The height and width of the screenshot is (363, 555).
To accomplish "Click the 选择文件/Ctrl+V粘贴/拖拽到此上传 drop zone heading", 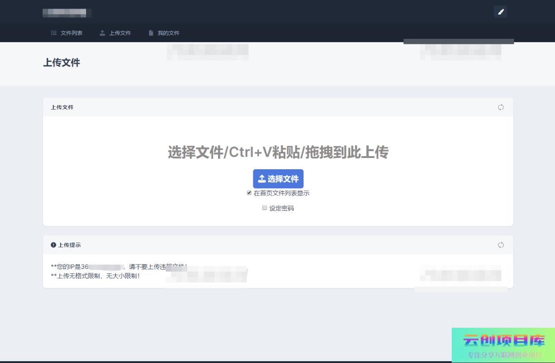I will click(278, 153).
